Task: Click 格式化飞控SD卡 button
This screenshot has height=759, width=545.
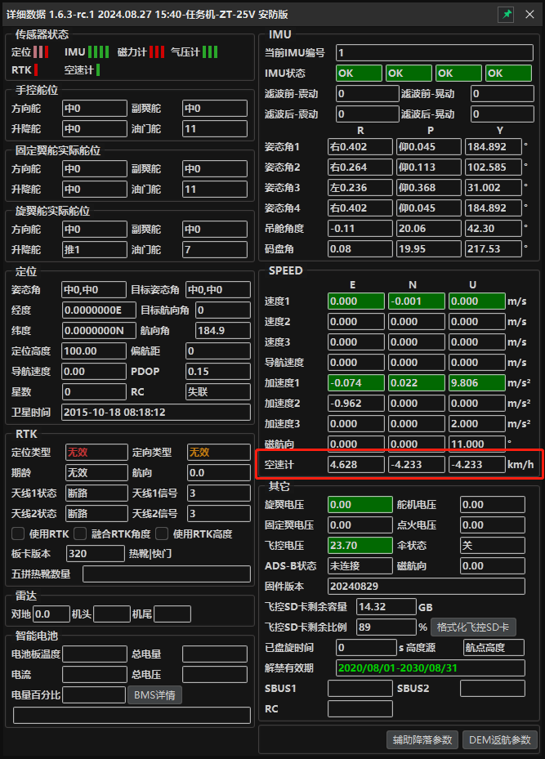Action: coord(473,627)
